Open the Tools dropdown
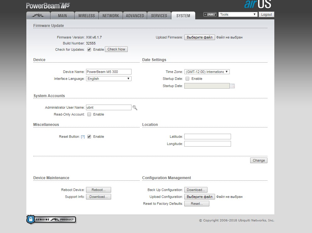Image resolution: width=312 pixels, height=233 pixels. pos(238,14)
